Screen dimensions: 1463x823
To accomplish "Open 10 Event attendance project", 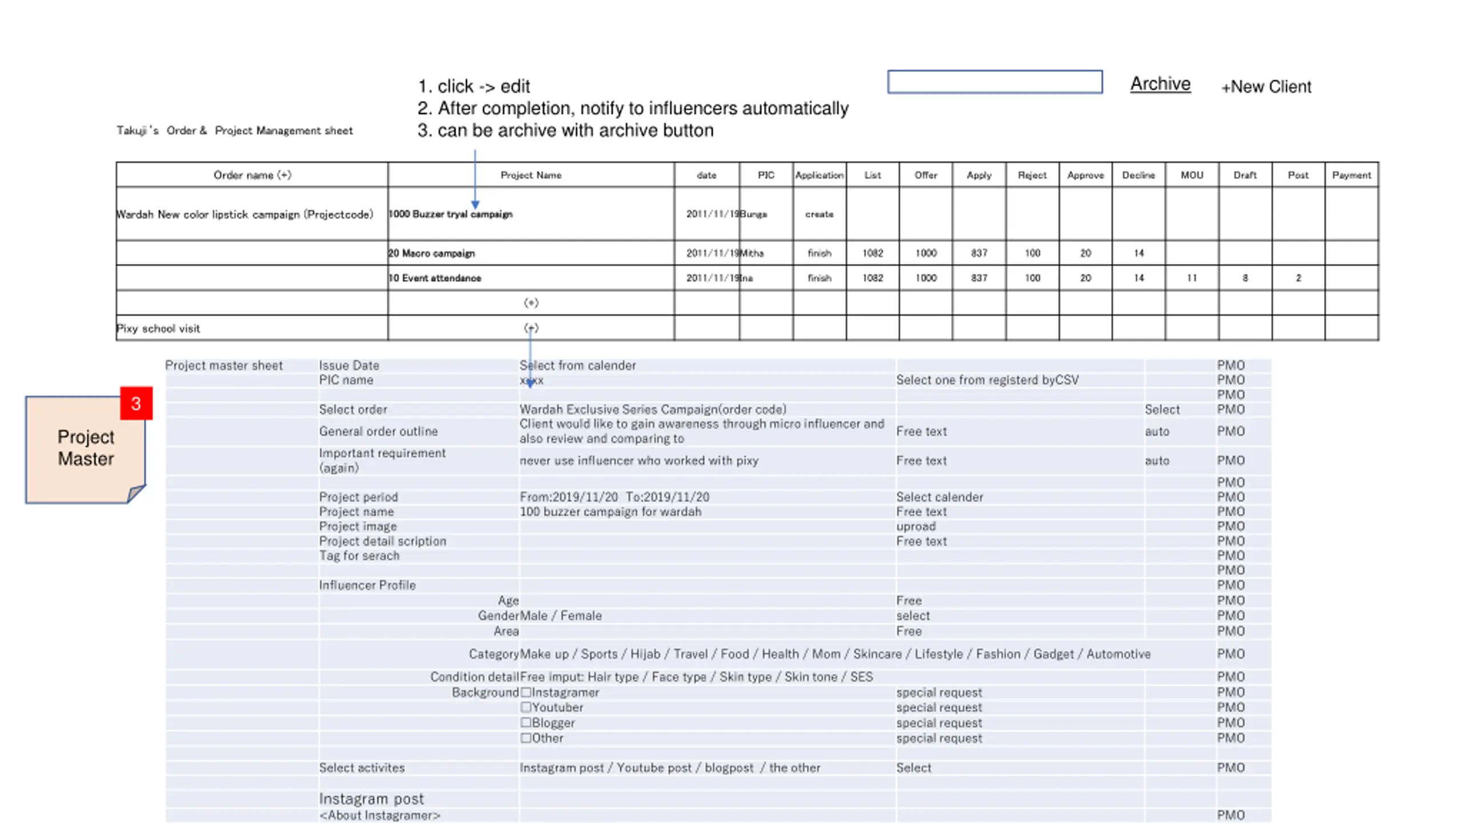I will (x=435, y=278).
